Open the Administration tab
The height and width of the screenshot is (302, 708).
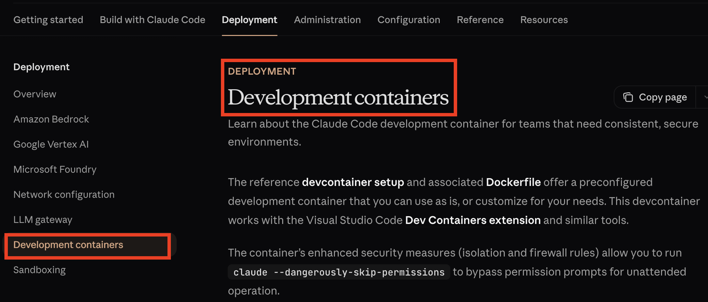[327, 20]
